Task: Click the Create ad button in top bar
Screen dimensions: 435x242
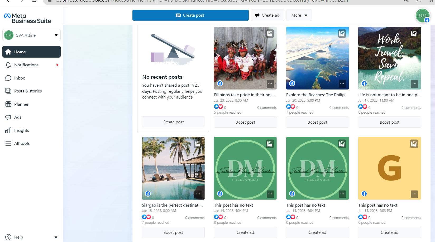Action: click(x=267, y=15)
